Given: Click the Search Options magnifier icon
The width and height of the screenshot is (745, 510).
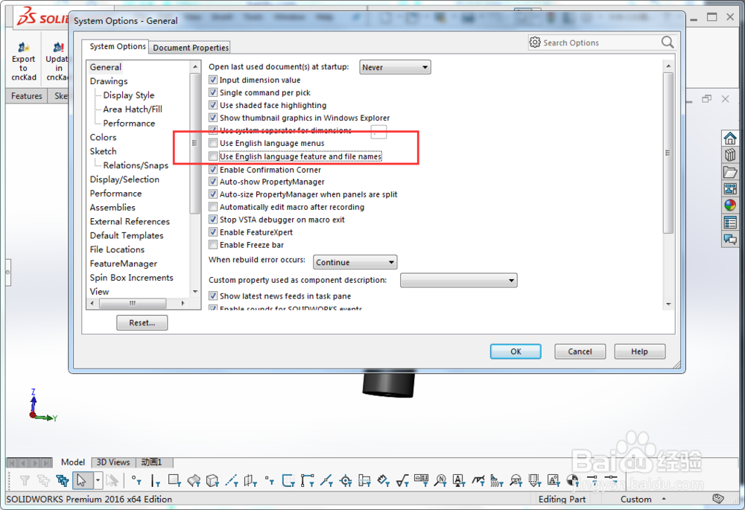Looking at the screenshot, I should click(668, 42).
